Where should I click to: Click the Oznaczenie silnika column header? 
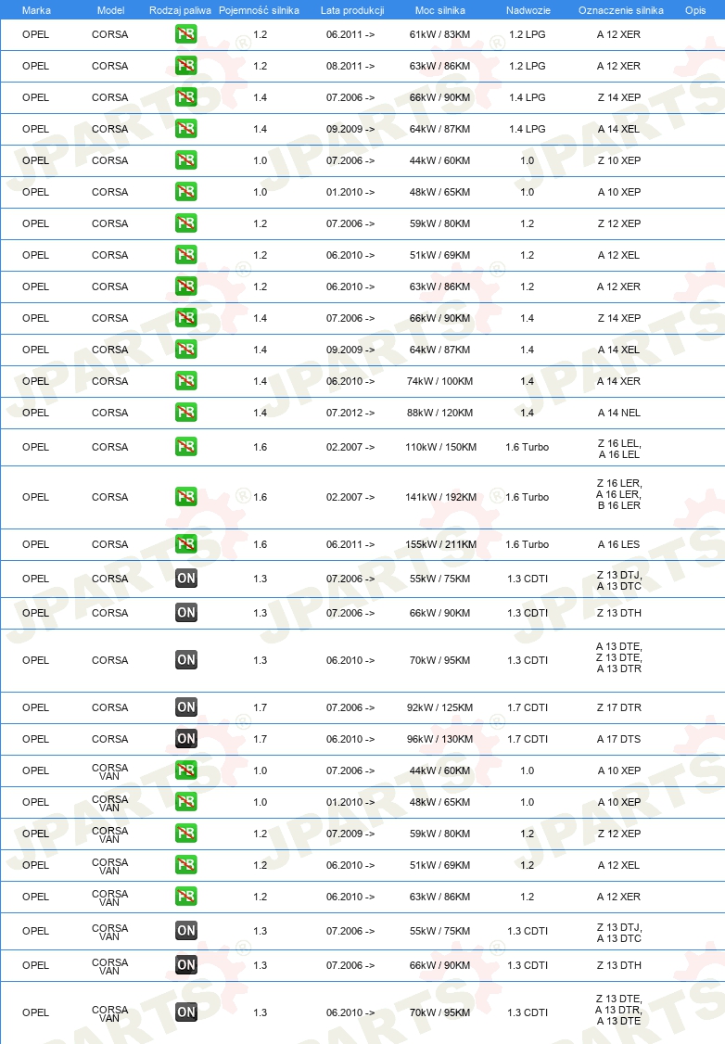(x=620, y=10)
